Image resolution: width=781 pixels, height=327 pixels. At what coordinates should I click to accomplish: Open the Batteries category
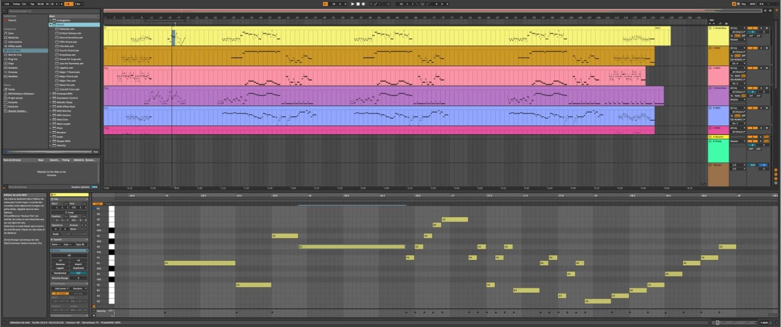tap(13, 37)
